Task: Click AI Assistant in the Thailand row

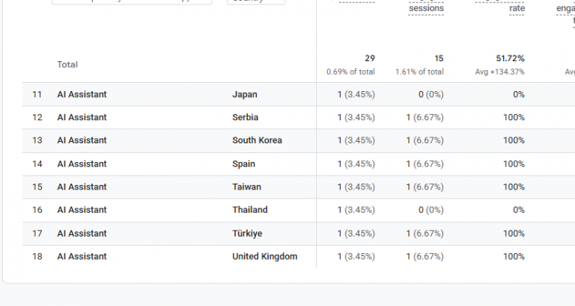Action: [82, 210]
